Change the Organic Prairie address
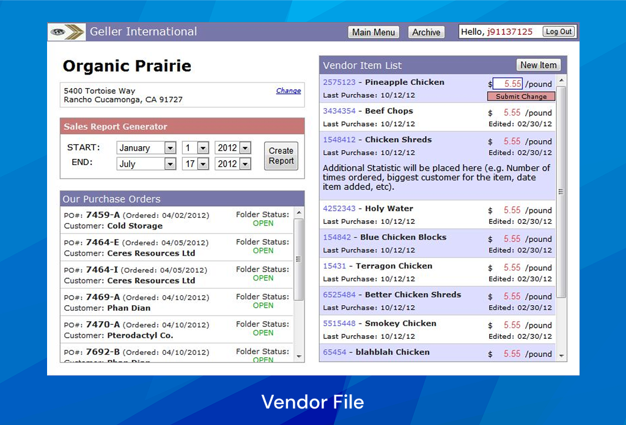Viewport: 626px width, 425px height. 288,91
